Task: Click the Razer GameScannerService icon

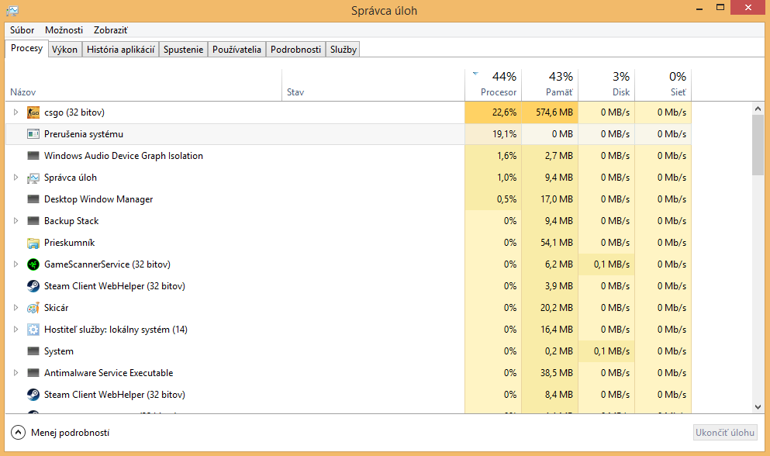Action: [33, 264]
